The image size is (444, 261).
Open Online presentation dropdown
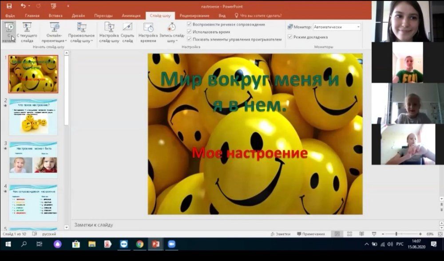point(54,32)
